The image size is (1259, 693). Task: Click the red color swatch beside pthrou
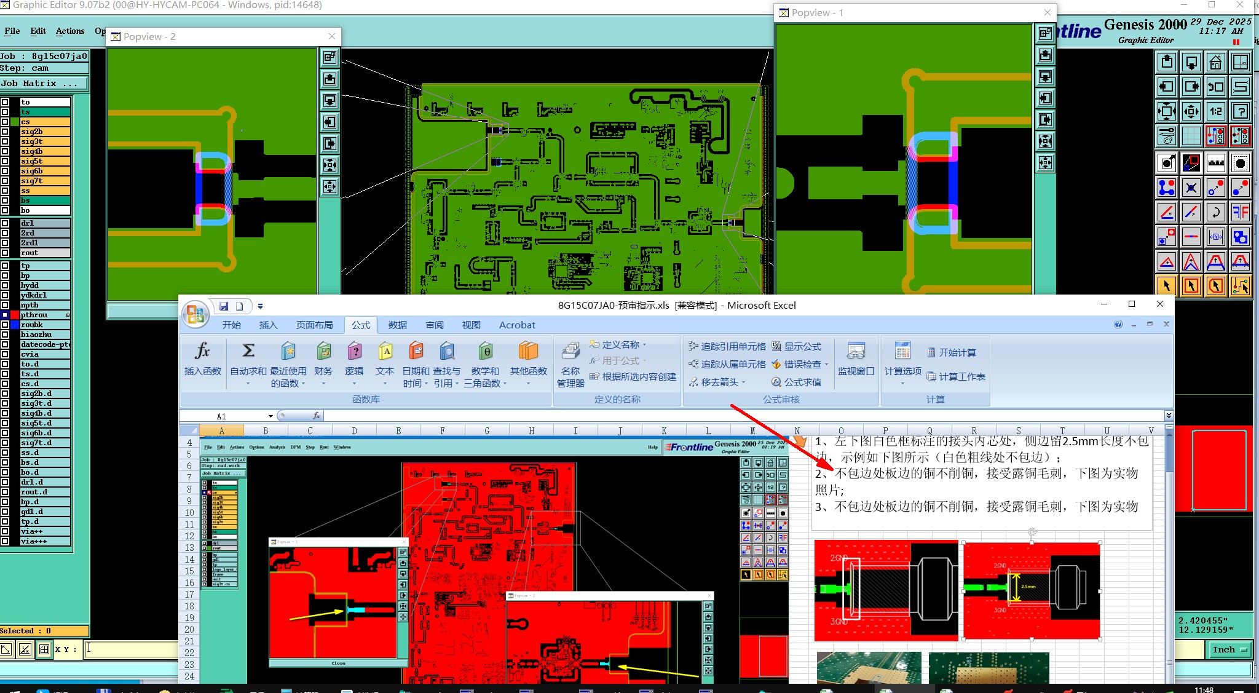15,315
